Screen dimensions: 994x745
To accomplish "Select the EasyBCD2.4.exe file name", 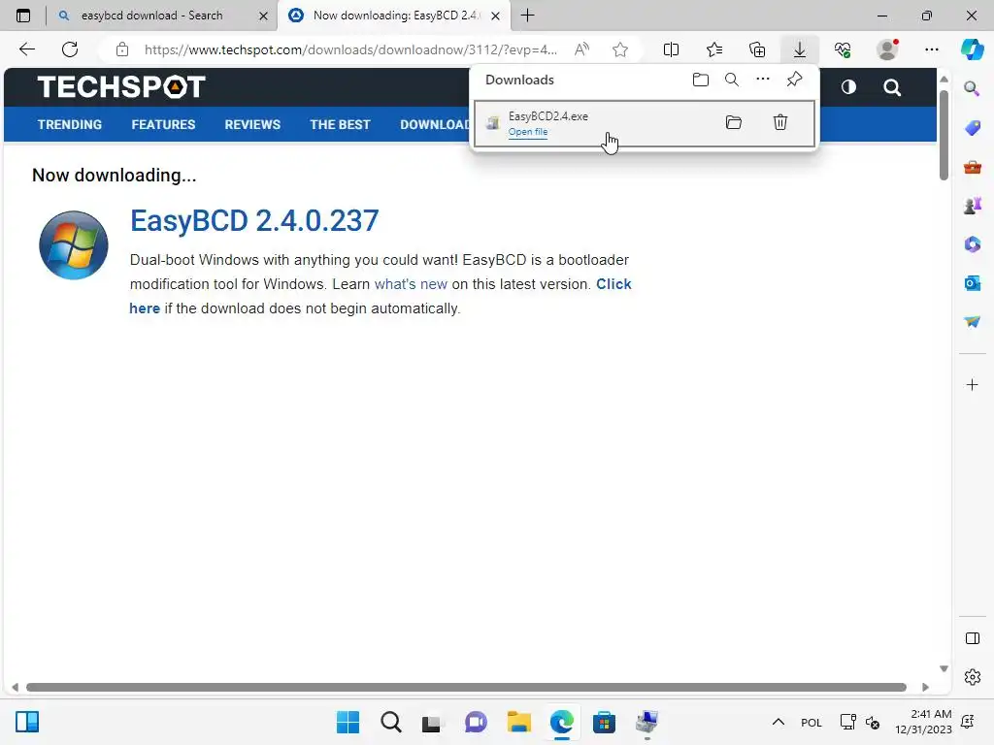I will [548, 116].
